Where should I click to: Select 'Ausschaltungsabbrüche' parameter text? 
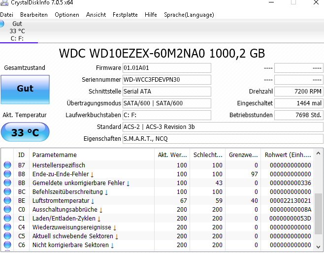(65, 210)
